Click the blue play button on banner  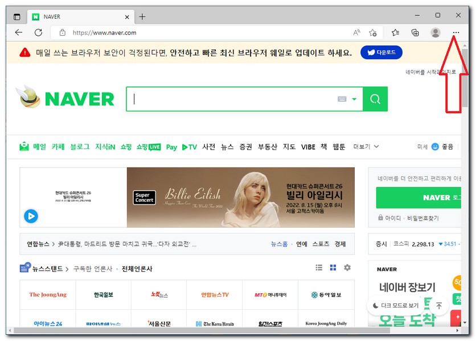pos(31,217)
